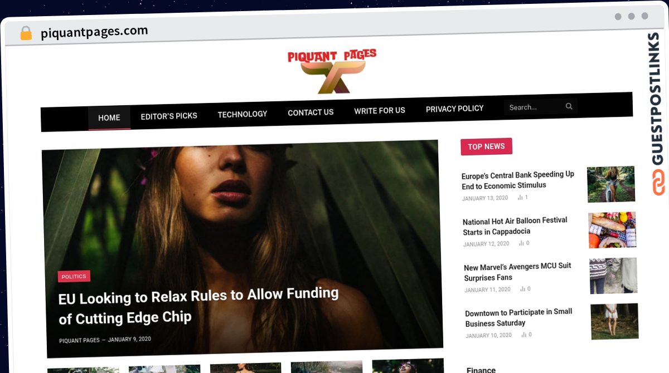Click the Search input field
669x373 pixels.
pos(534,107)
